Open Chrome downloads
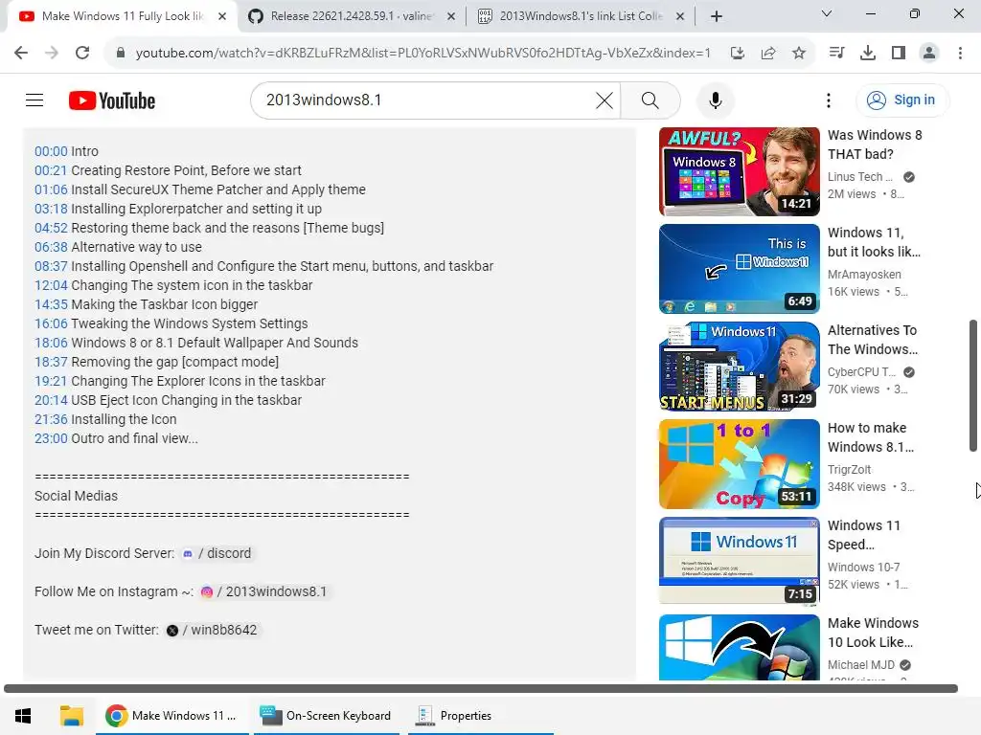This screenshot has width=981, height=735. coord(868,54)
